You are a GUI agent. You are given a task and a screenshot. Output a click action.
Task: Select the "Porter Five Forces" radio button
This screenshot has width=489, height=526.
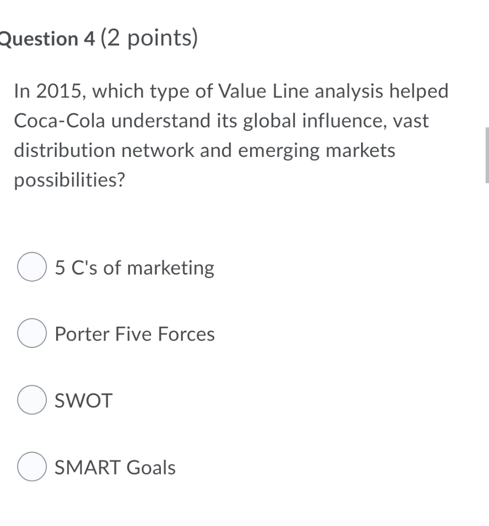[x=31, y=333]
